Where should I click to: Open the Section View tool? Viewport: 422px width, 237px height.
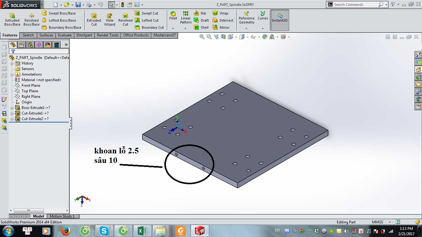click(x=223, y=37)
